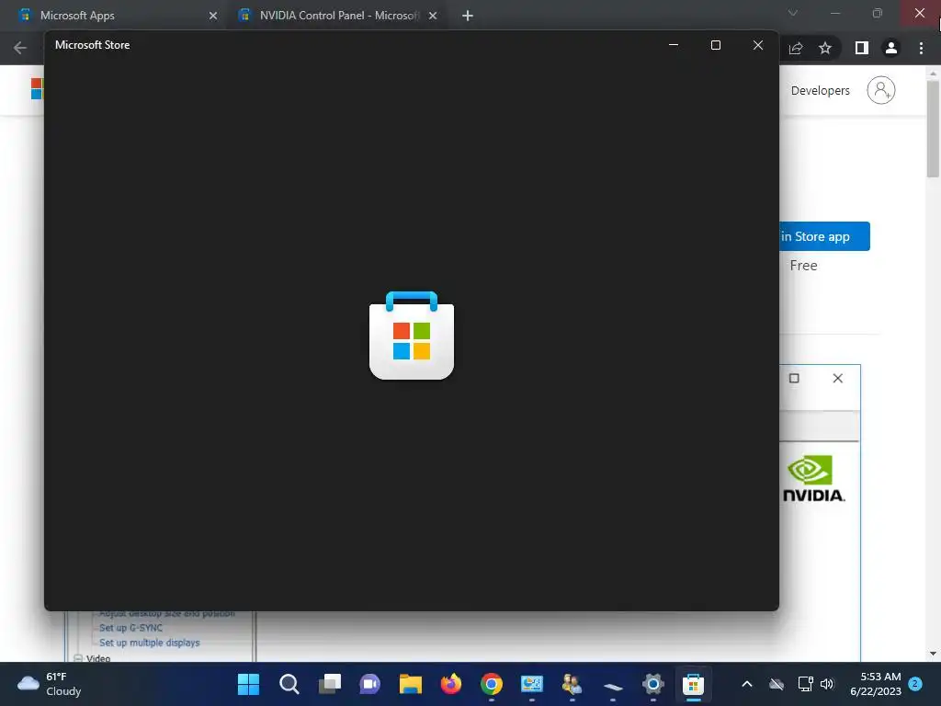Image resolution: width=941 pixels, height=706 pixels.
Task: Click the sign-in account avatar on webpage
Action: tap(881, 90)
